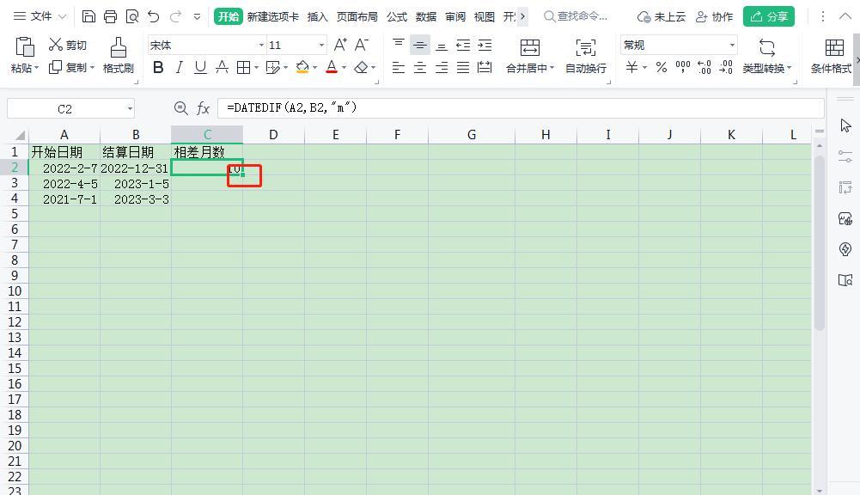
Task: Click the vertical scrollbar
Action: (820, 241)
